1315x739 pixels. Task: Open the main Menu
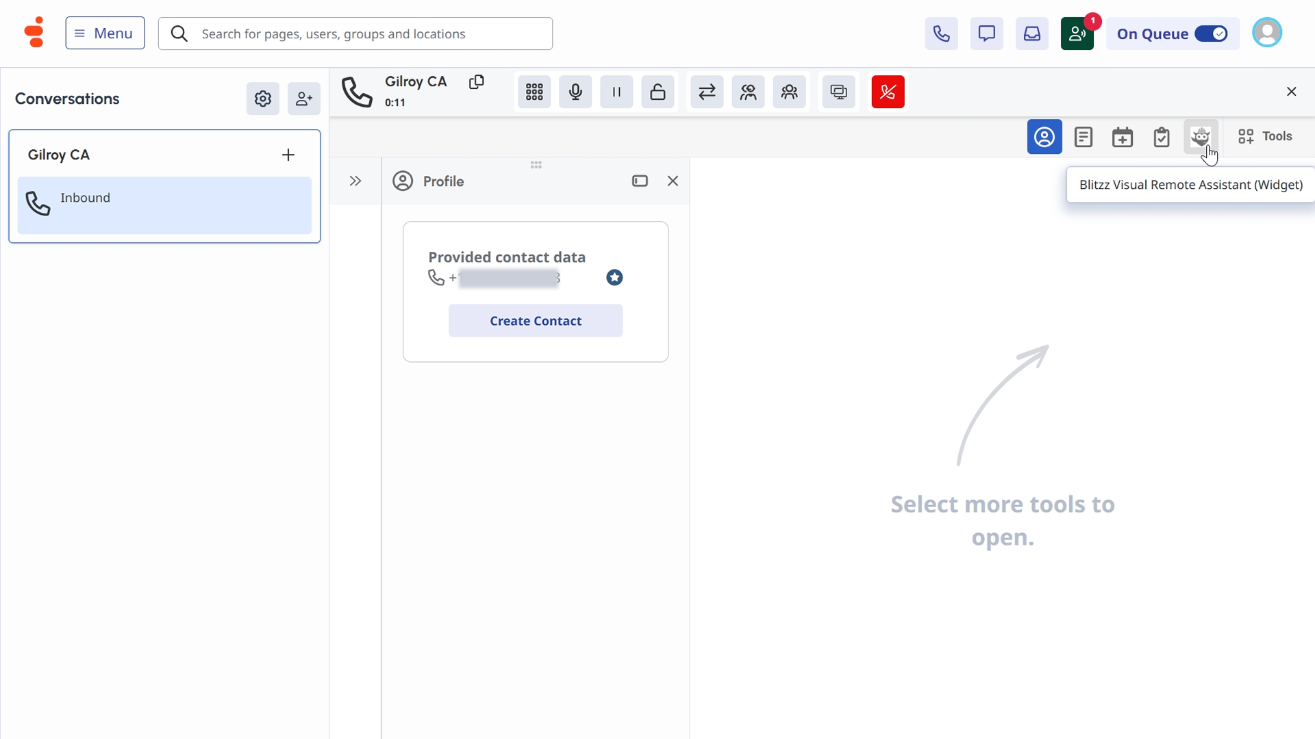point(105,33)
